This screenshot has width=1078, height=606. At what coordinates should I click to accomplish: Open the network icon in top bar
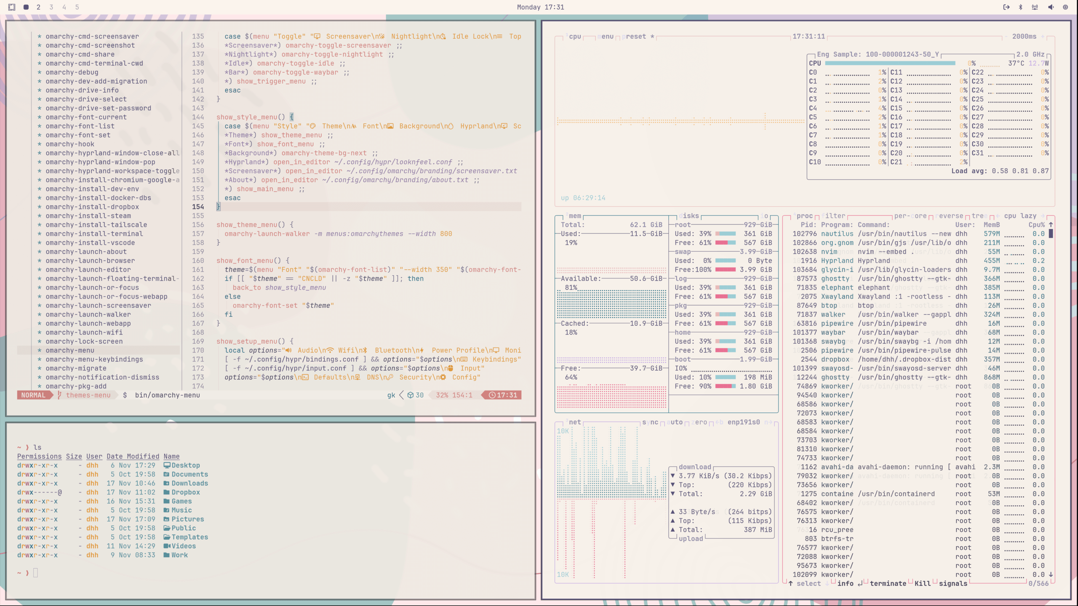[x=1035, y=7]
